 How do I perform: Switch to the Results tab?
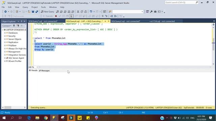(33, 71)
